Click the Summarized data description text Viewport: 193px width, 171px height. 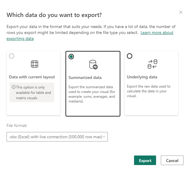click(x=92, y=94)
